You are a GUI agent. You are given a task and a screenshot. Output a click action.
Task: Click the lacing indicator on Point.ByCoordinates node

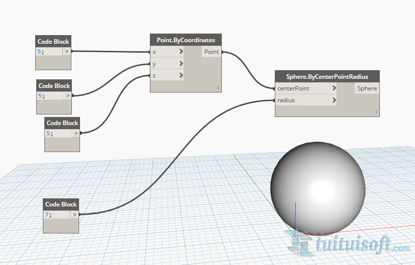click(x=218, y=88)
